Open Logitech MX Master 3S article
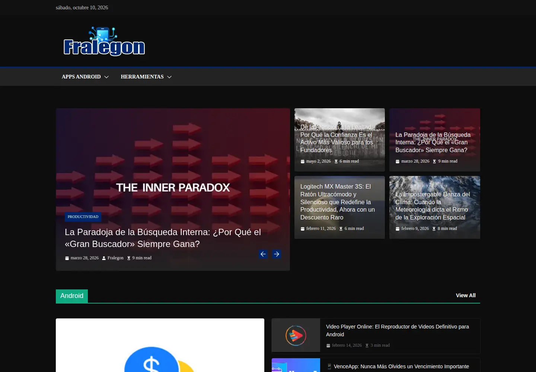Viewport: 536px width, 372px height. (338, 202)
